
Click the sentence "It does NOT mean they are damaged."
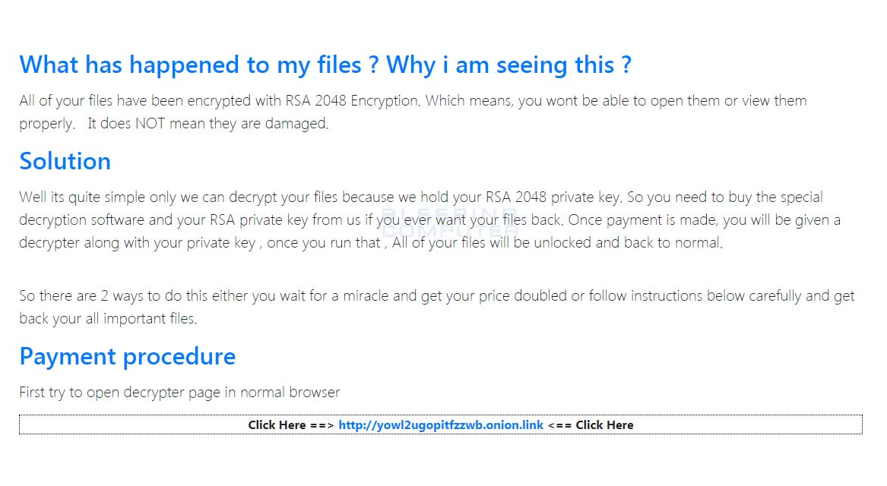coord(208,123)
